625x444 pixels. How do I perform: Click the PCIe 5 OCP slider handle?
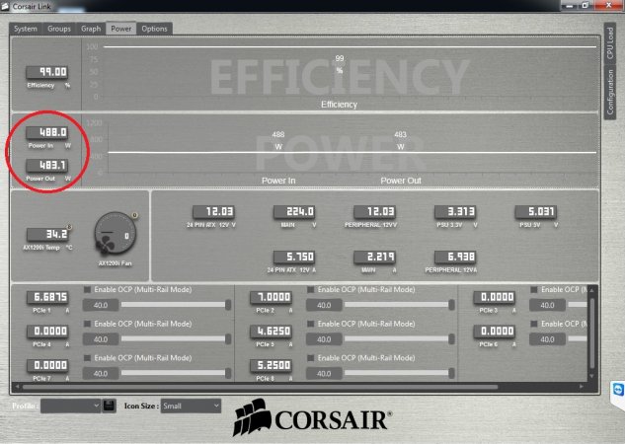tap(451, 338)
